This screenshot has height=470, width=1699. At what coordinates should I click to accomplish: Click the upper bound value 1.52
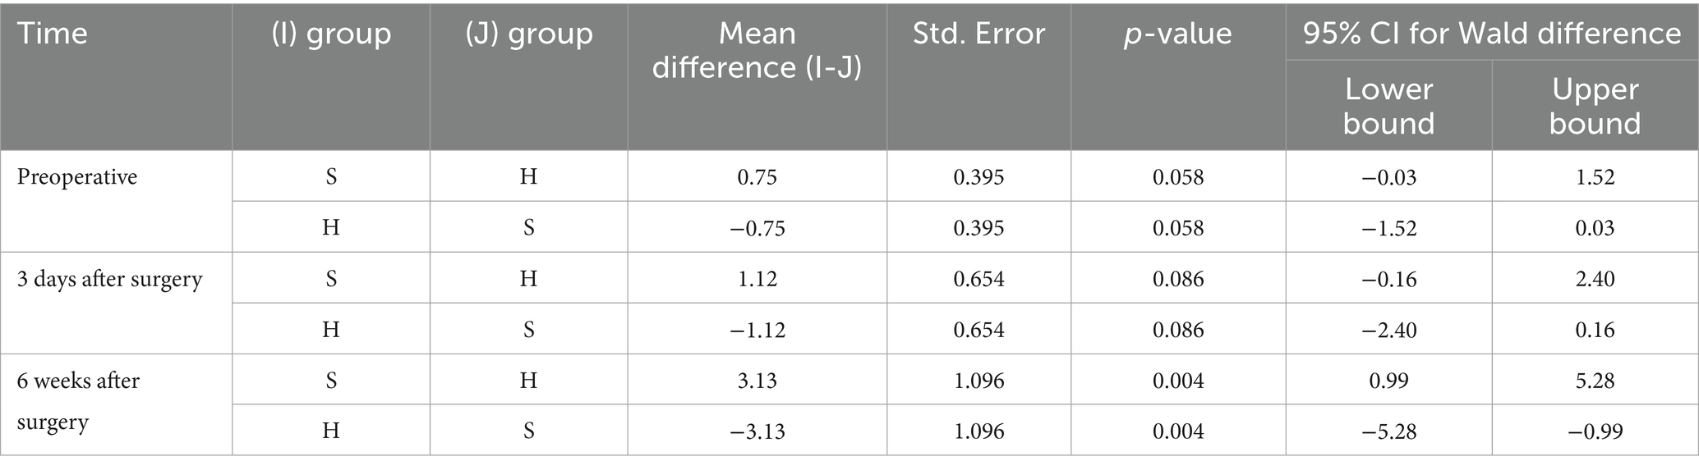click(1595, 177)
